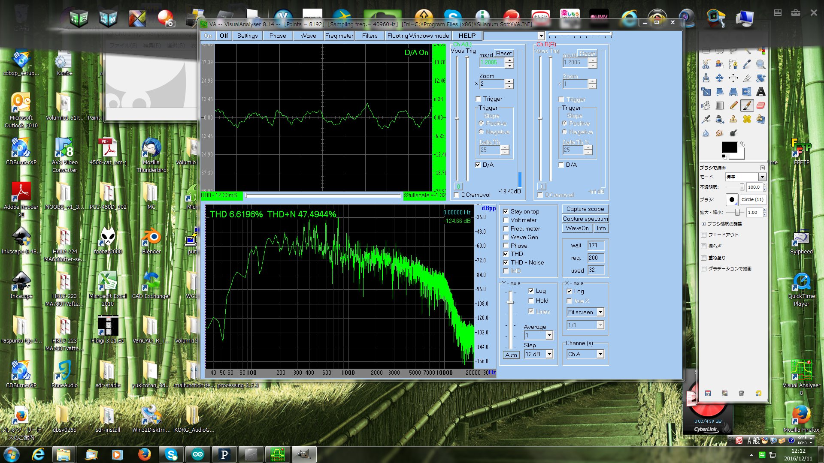This screenshot has width=824, height=463.
Task: Disable the THD + Noise measurement
Action: tap(506, 262)
